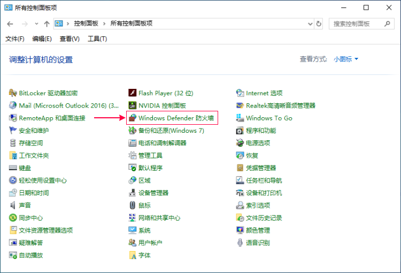Refresh the control panel view
This screenshot has height=273, width=401.
pyautogui.click(x=319, y=24)
